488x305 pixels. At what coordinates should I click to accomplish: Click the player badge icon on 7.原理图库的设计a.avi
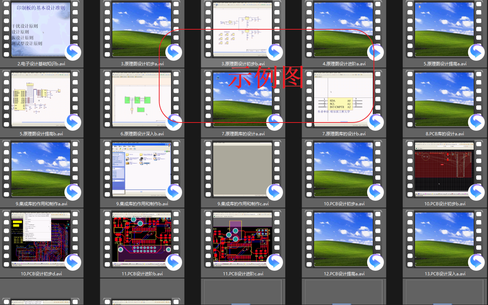[274, 122]
